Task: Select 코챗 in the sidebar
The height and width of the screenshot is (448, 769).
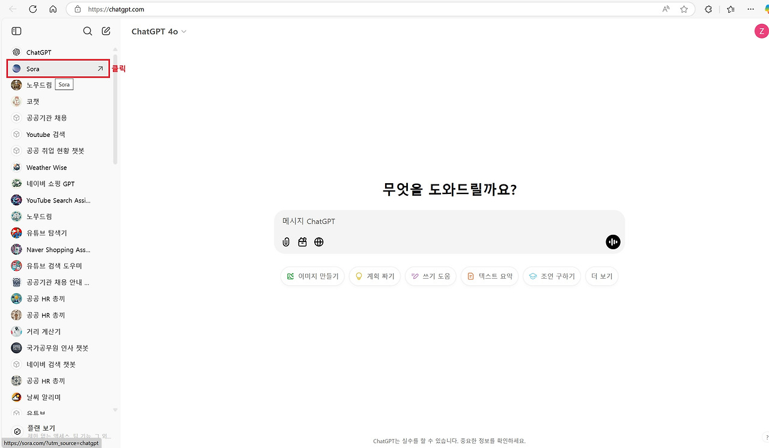Action: tap(59, 101)
